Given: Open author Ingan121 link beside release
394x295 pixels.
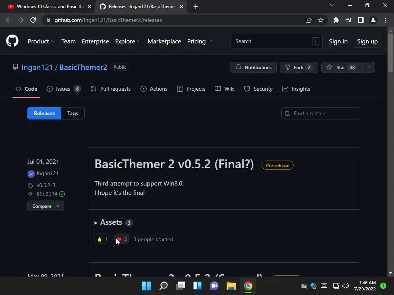Looking at the screenshot, I should click(x=47, y=173).
